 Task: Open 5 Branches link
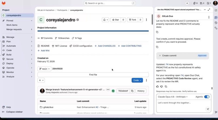point(62,38)
